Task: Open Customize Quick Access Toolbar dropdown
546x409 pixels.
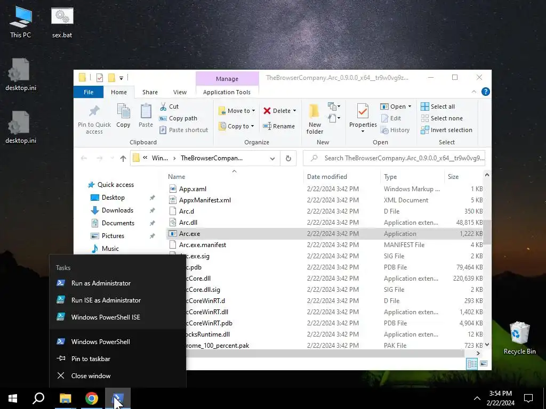Action: tap(121, 78)
